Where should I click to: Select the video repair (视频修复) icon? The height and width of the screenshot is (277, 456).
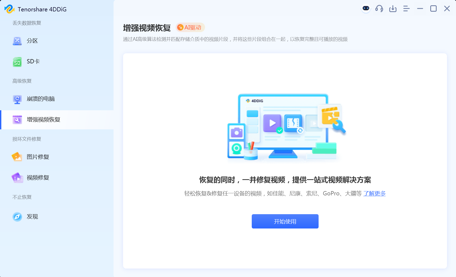(17, 178)
